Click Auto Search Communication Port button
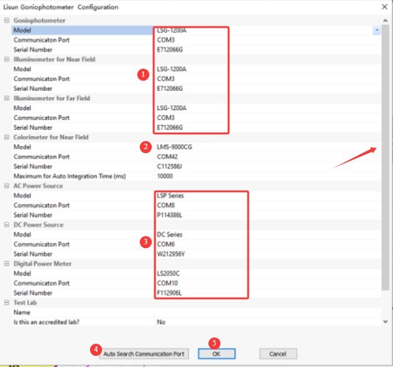This screenshot has width=393, height=367. (x=144, y=354)
